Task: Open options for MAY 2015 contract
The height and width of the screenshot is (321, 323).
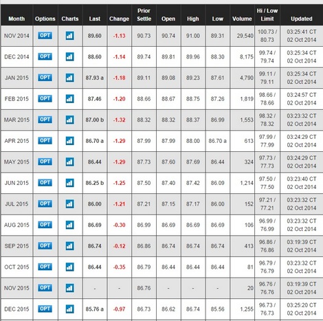Action: tap(45, 162)
